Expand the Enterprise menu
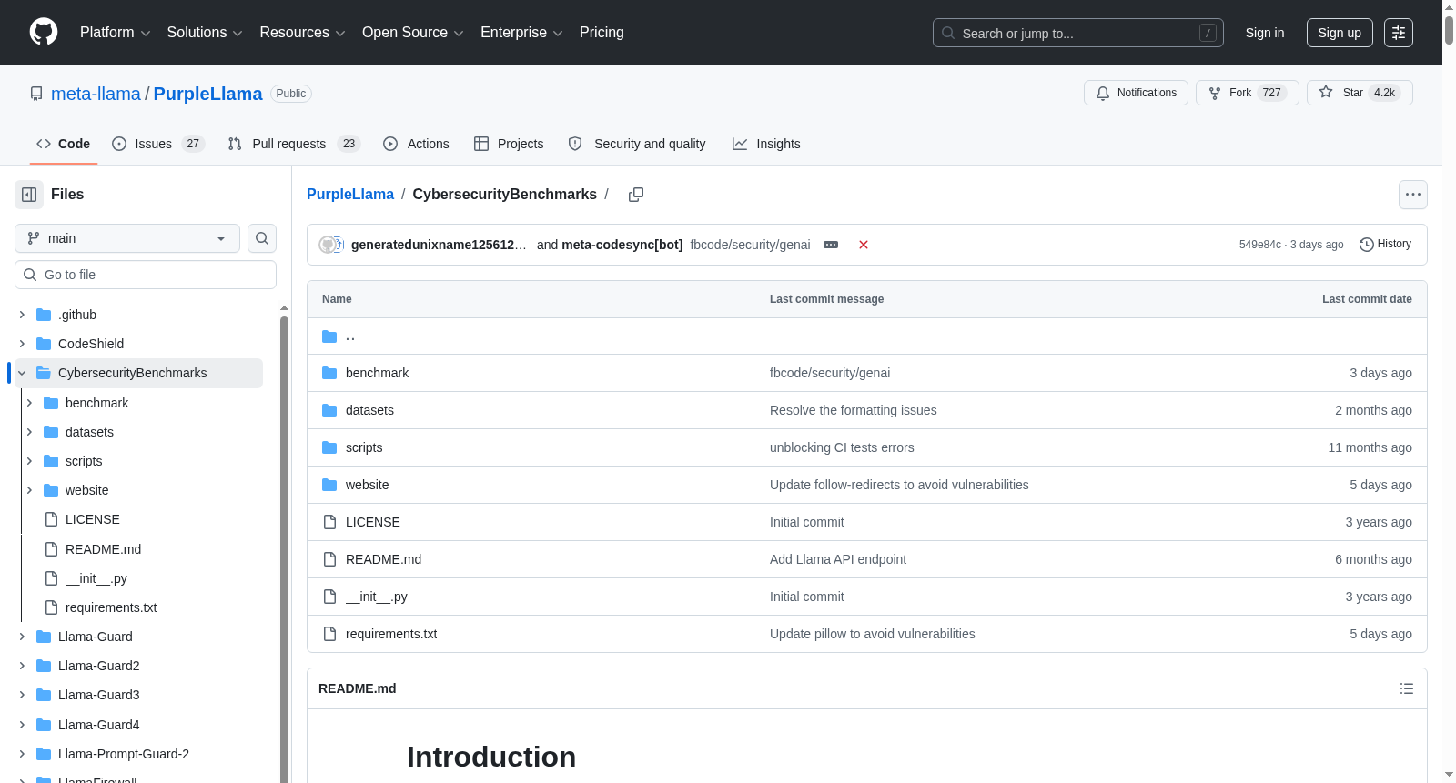This screenshot has height=783, width=1456. point(521,33)
